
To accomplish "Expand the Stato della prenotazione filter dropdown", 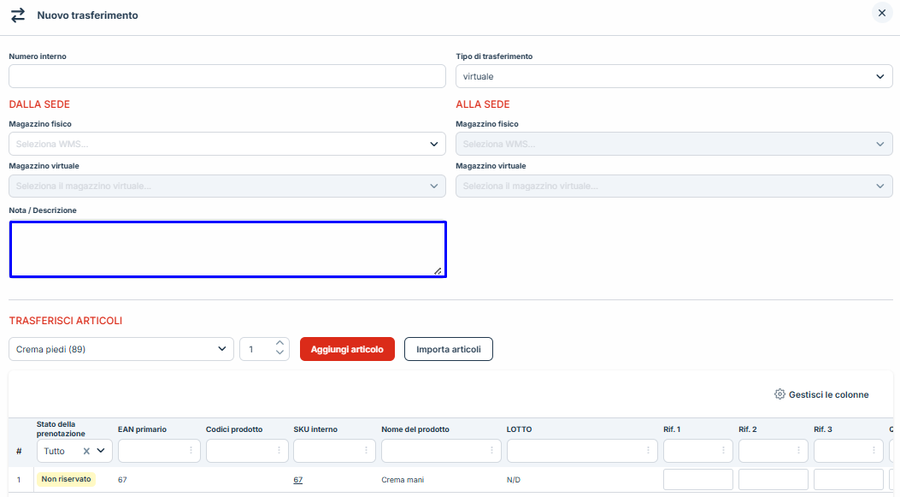I will (102, 451).
